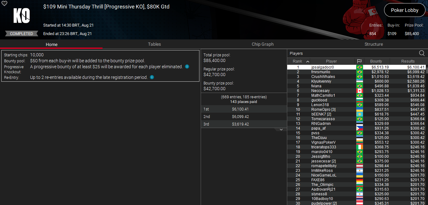Select player fviana
This screenshot has width=428, height=205.
(356, 86)
